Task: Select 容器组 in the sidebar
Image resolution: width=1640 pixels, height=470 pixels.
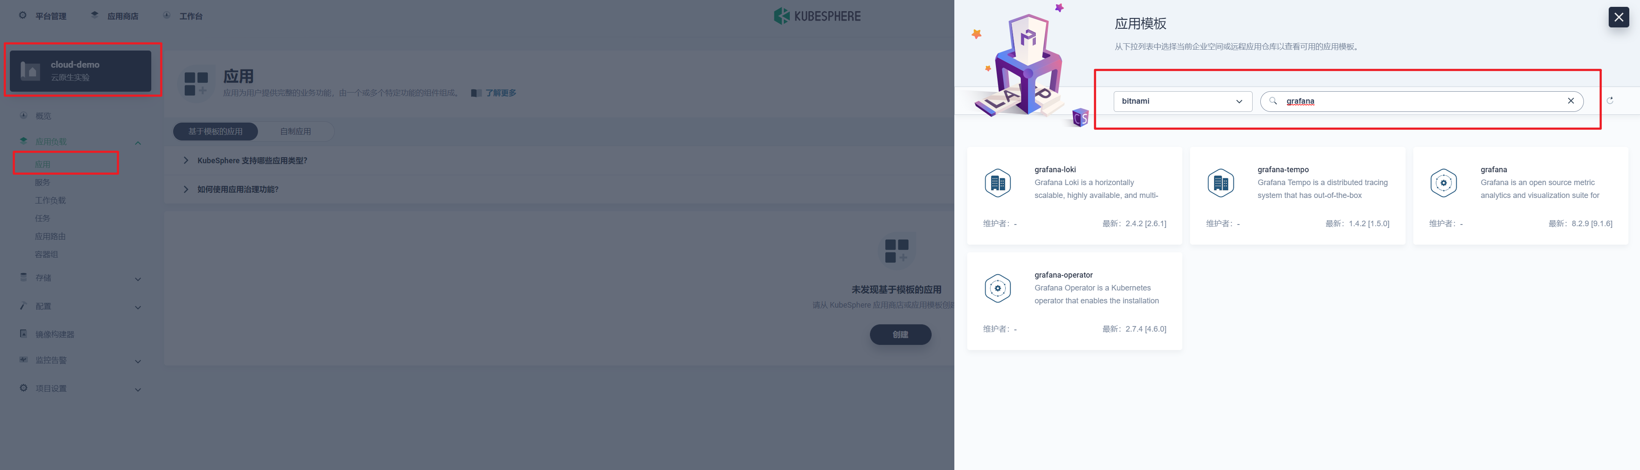Action: 46,254
